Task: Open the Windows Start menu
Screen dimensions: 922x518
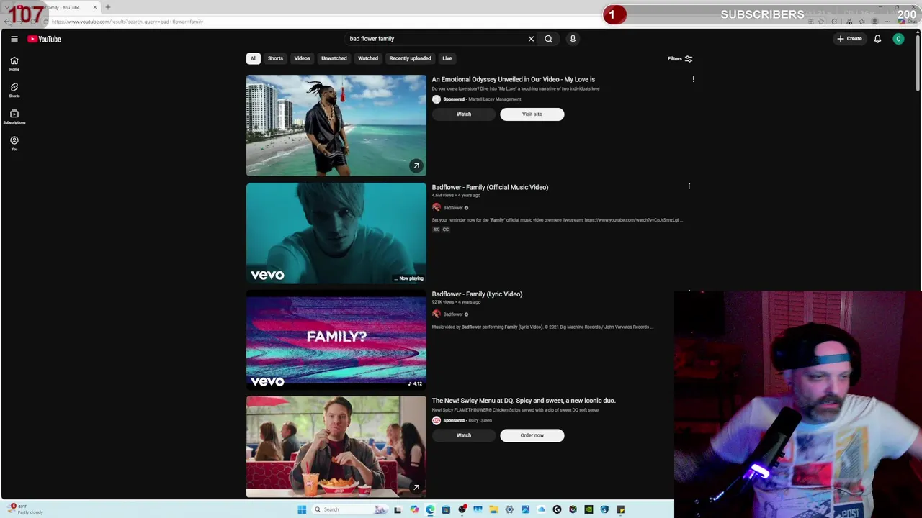Action: (302, 509)
